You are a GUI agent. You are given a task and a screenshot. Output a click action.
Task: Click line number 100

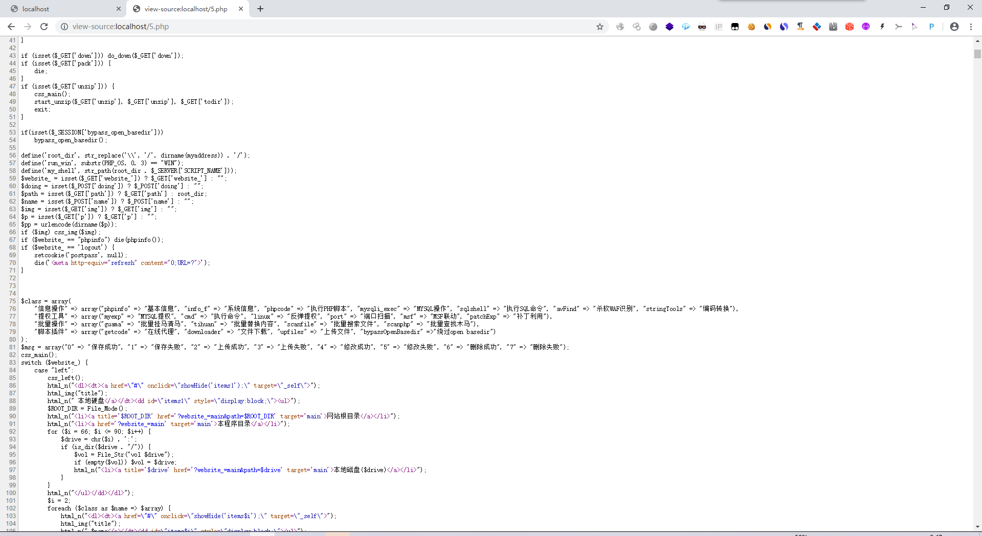click(11, 493)
